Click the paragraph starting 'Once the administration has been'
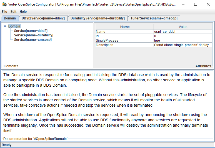 click(105, 100)
